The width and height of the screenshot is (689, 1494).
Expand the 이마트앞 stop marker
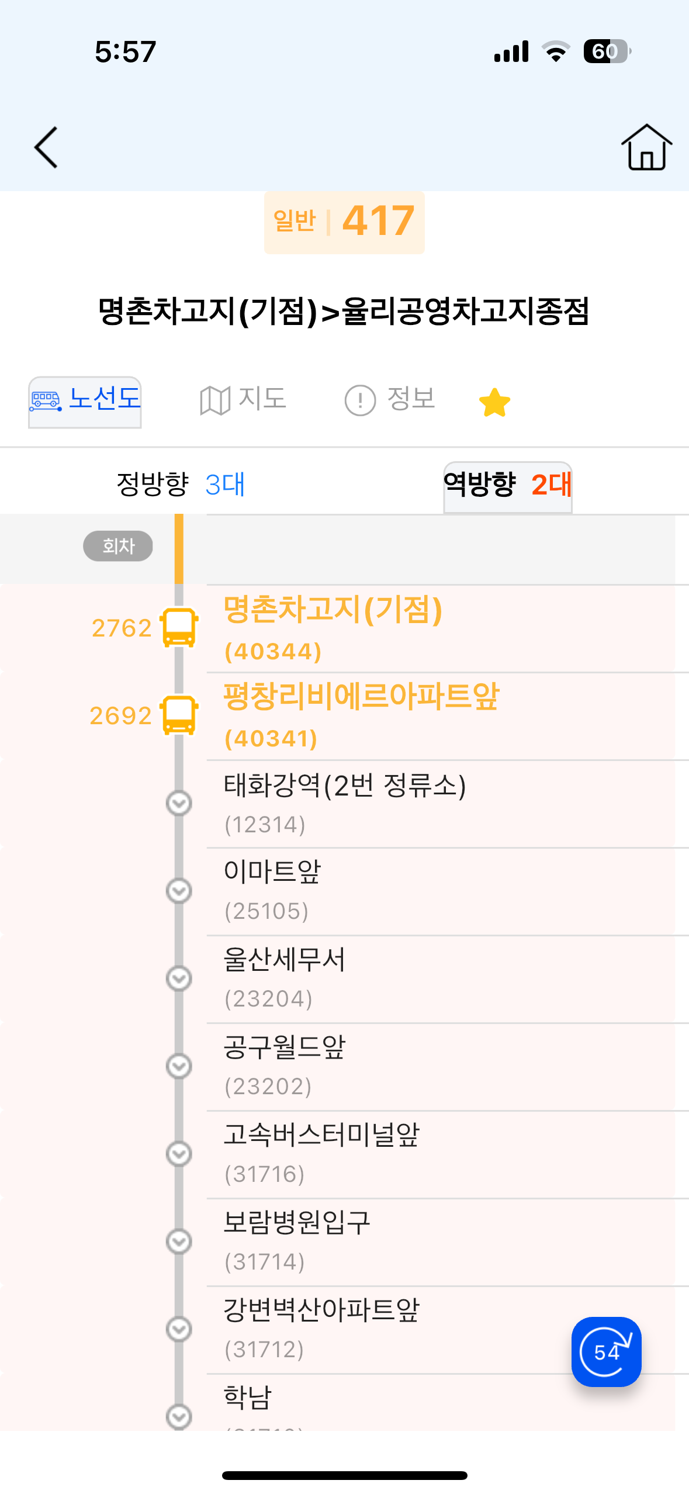point(179,891)
